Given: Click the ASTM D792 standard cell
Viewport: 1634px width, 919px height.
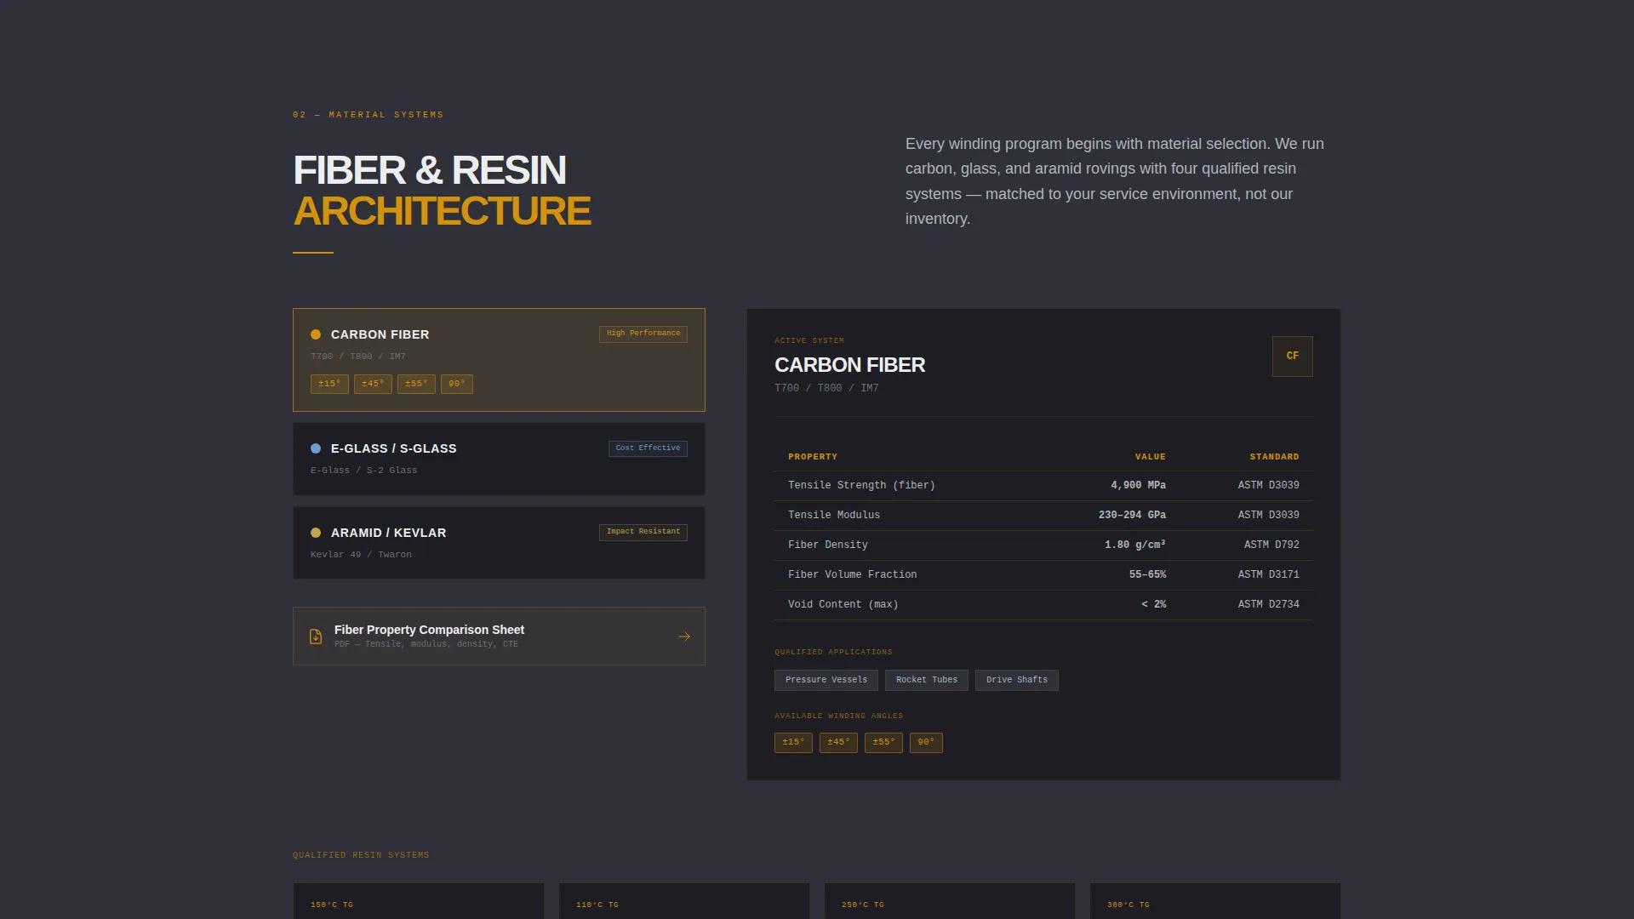Looking at the screenshot, I should 1271,545.
